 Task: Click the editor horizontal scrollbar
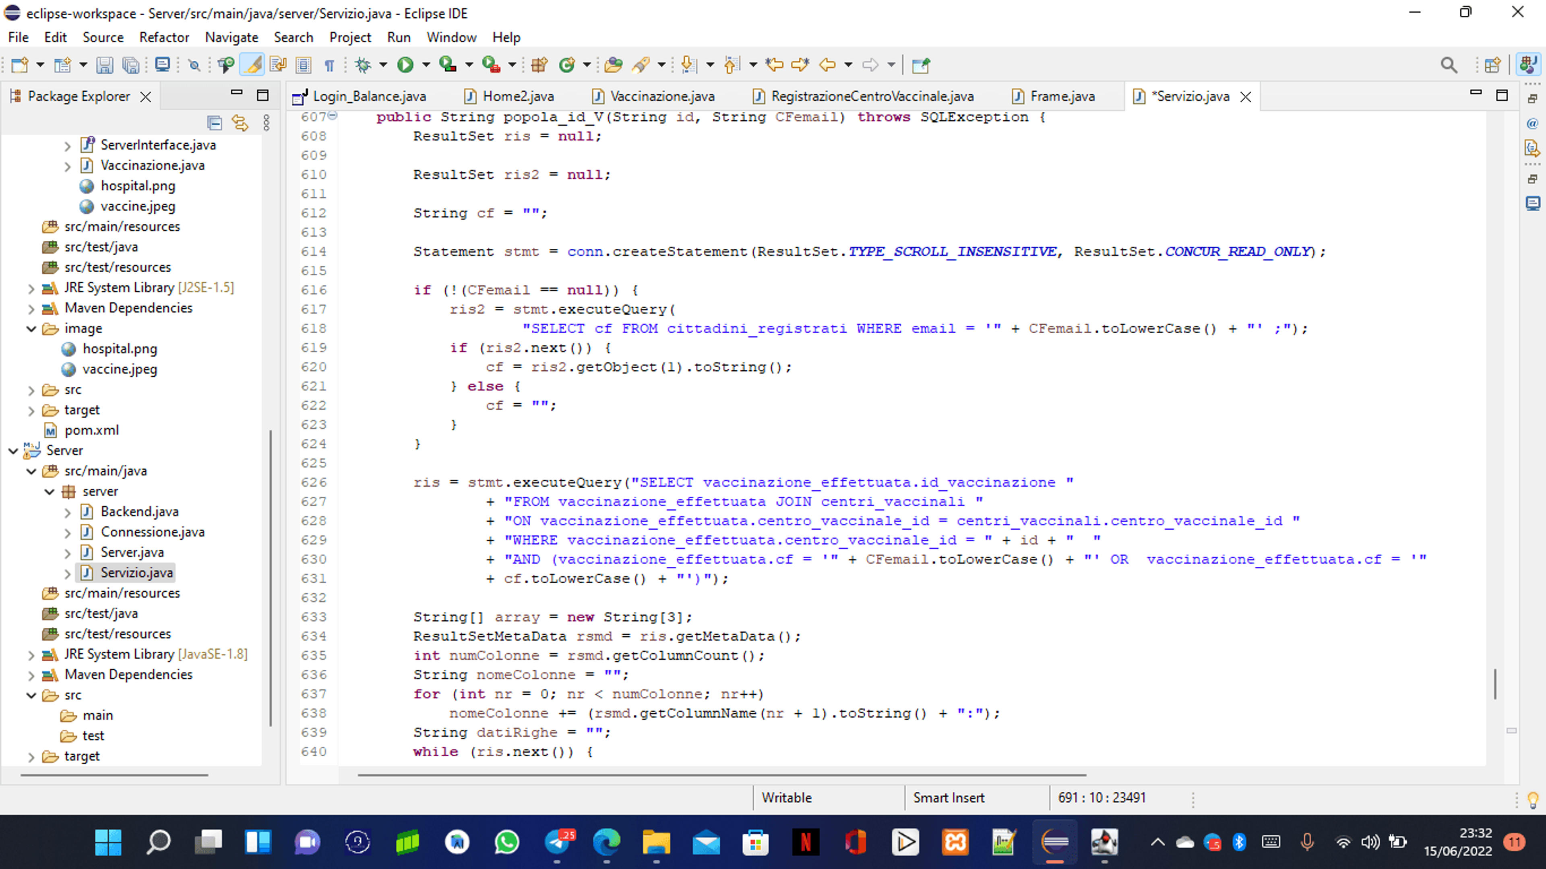pos(721,775)
